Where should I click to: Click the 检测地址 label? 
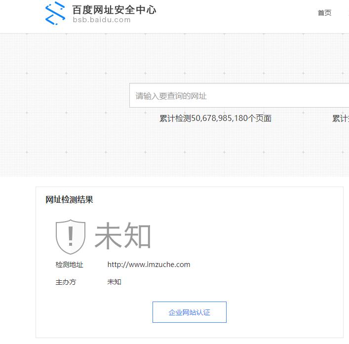coord(69,265)
